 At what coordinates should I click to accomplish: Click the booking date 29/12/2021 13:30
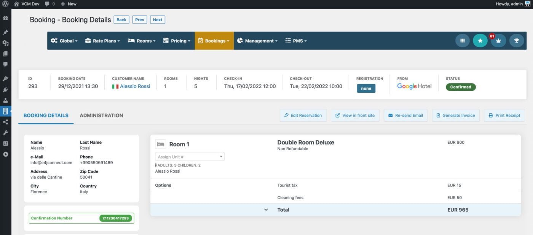pyautogui.click(x=78, y=86)
